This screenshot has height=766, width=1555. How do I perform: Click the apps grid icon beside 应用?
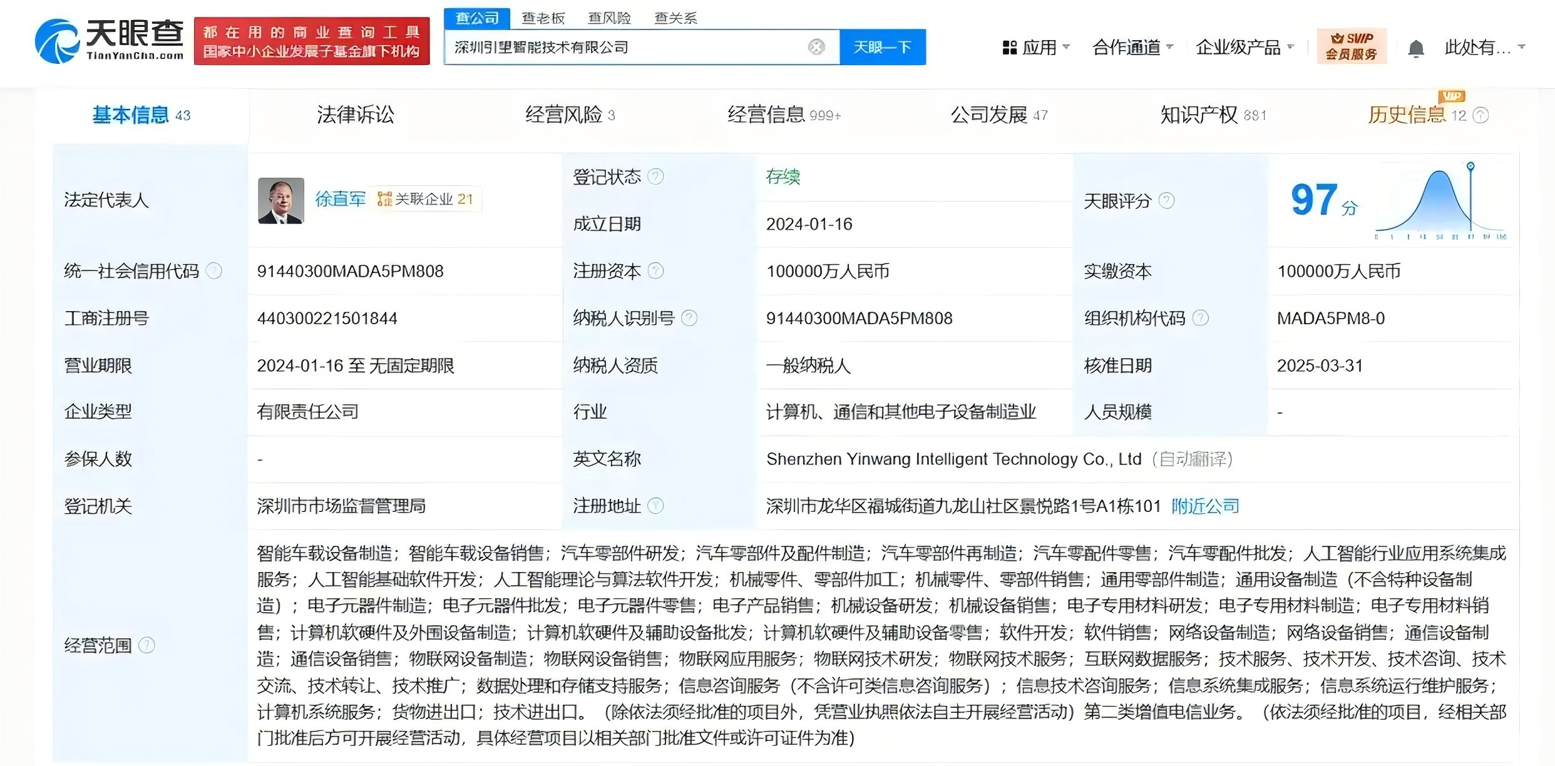click(1009, 48)
